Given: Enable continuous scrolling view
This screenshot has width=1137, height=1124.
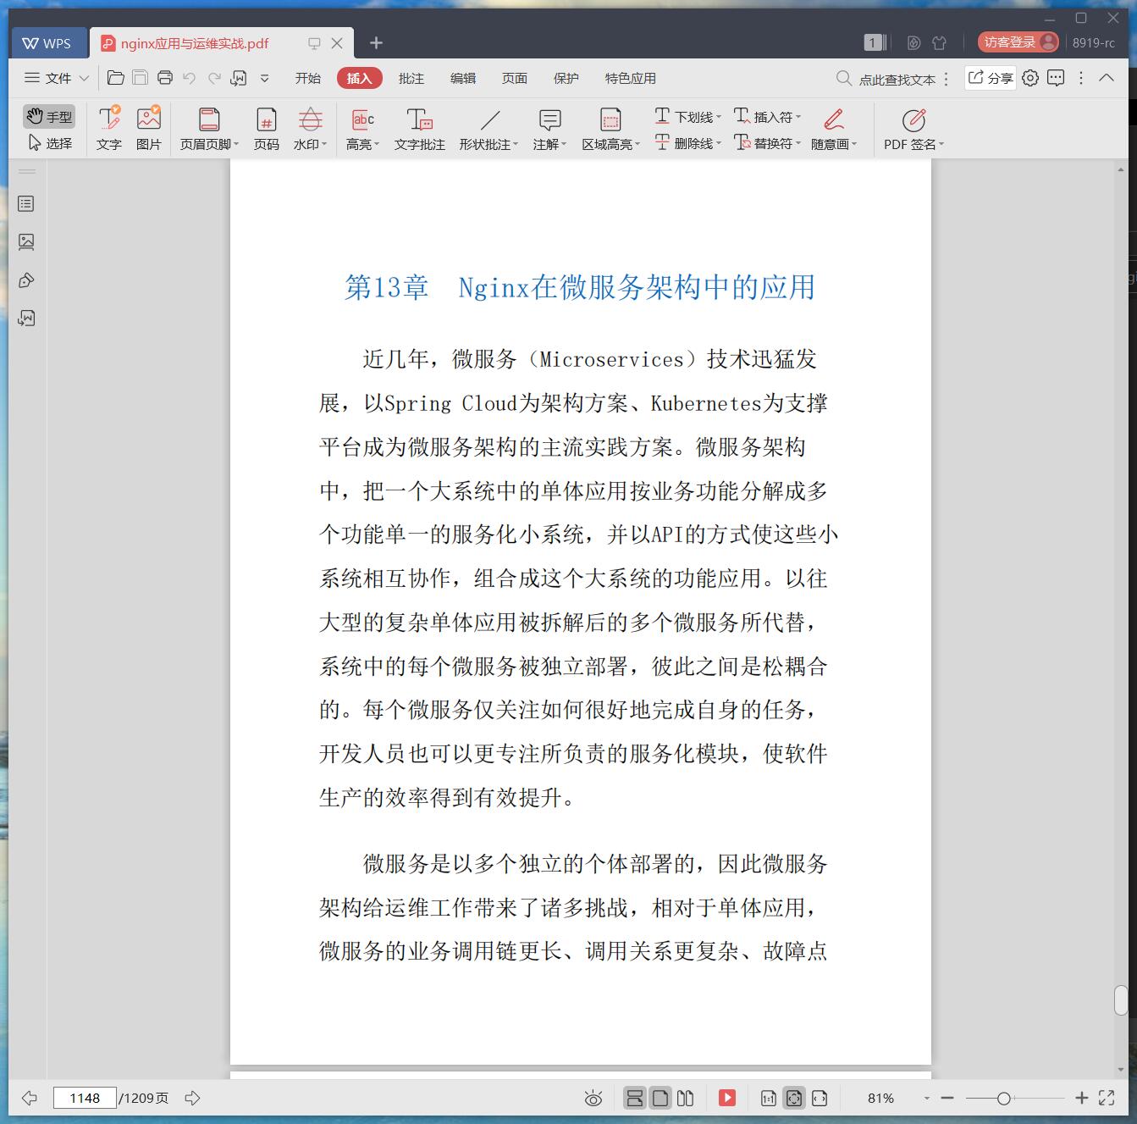Looking at the screenshot, I should point(634,1098).
